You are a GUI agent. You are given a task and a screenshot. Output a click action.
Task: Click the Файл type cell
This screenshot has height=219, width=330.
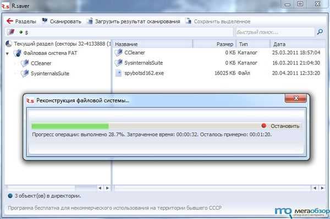pyautogui.click(x=244, y=73)
